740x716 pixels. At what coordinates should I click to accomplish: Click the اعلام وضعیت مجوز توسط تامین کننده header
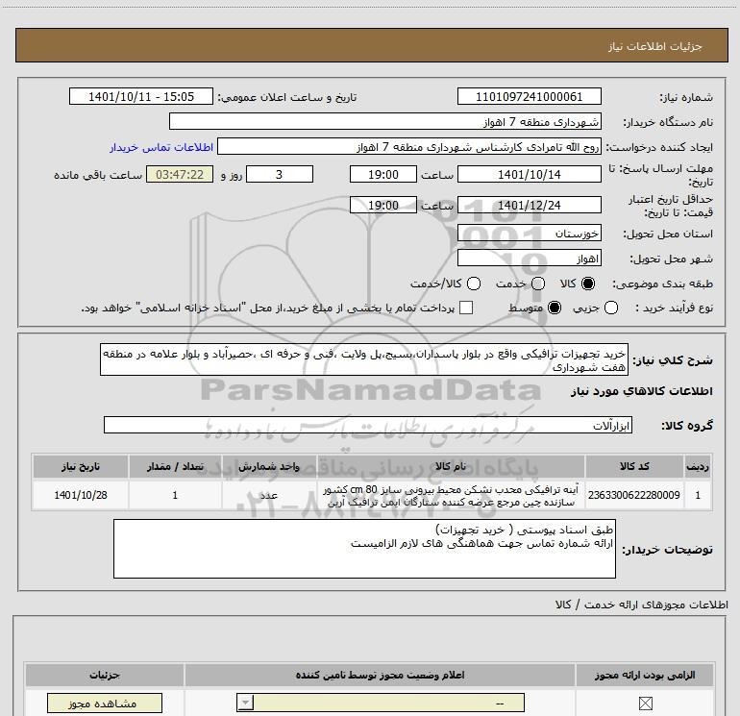[380, 675]
